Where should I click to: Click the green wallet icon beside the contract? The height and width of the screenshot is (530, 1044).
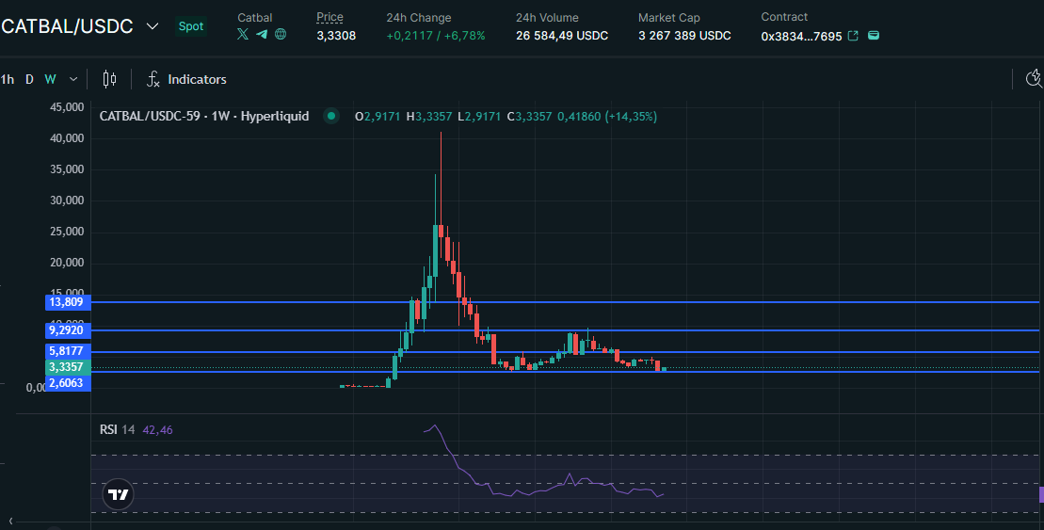click(x=874, y=35)
